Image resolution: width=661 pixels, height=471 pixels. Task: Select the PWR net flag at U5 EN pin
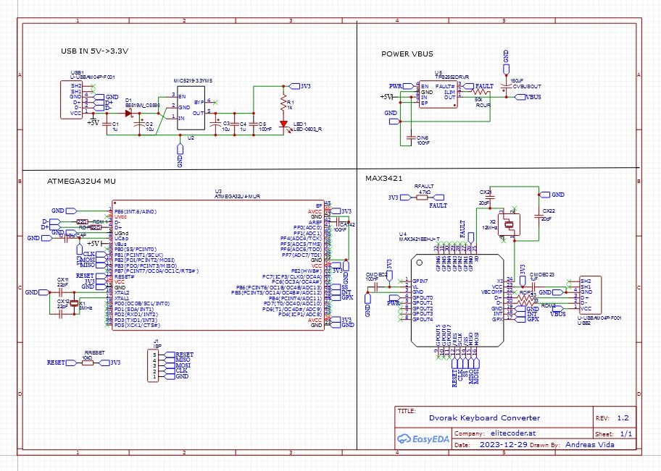(x=402, y=86)
